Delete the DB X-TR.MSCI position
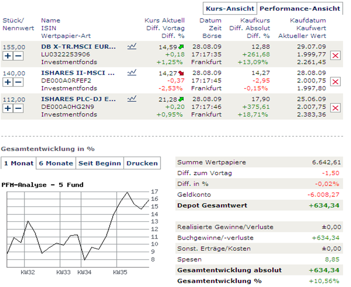Screen dimensions: 351x287 pyautogui.click(x=336, y=56)
